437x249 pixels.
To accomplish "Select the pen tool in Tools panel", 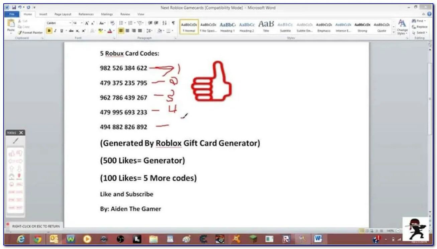I will [x=15, y=141].
